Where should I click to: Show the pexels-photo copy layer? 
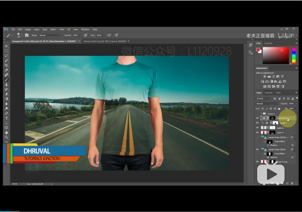(257, 137)
